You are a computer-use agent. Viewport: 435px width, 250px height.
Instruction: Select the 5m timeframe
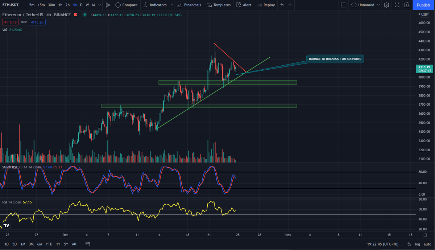coord(32,5)
